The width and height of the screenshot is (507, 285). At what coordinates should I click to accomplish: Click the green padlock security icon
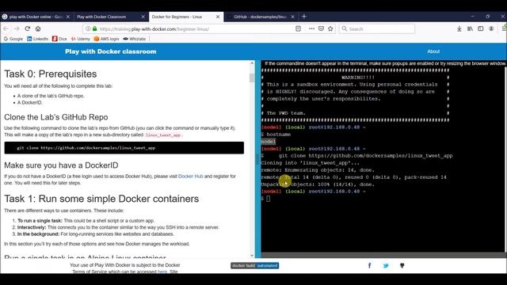95,28
